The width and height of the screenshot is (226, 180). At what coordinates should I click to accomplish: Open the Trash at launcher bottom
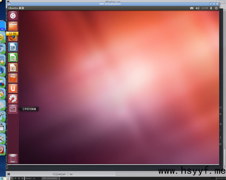[x=13, y=158]
